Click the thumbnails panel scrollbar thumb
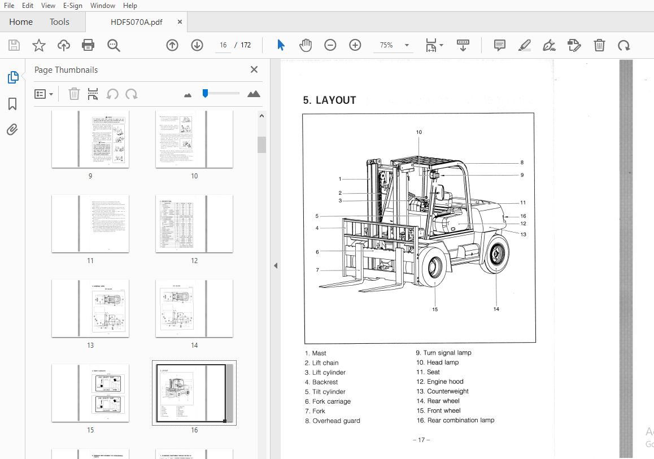This screenshot has width=654, height=459. click(x=261, y=145)
